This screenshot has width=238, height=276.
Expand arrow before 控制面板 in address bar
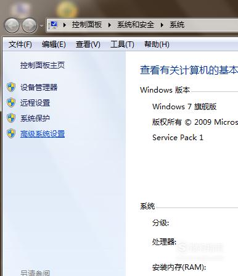click(65, 25)
